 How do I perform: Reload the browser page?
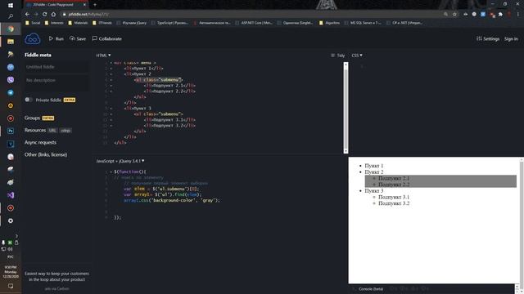(45, 15)
